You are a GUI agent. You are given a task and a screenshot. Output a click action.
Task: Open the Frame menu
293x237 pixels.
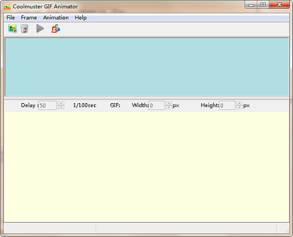click(29, 18)
